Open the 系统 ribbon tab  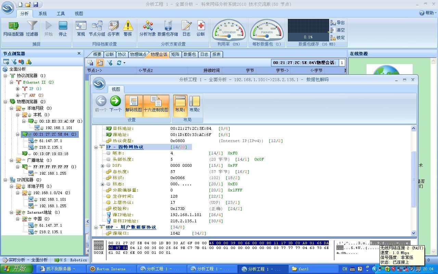click(x=43, y=14)
